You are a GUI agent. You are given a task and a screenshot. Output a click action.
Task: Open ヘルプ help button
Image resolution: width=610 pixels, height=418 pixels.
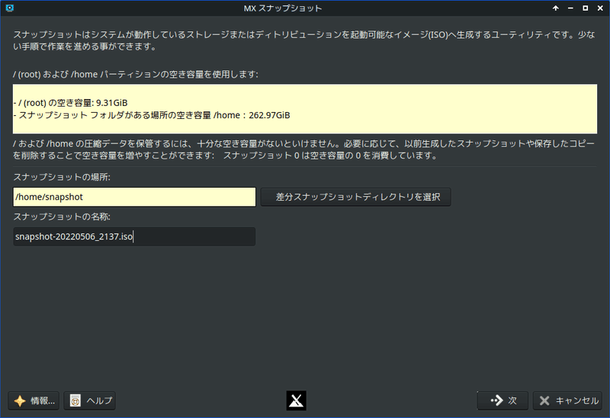pyautogui.click(x=90, y=400)
